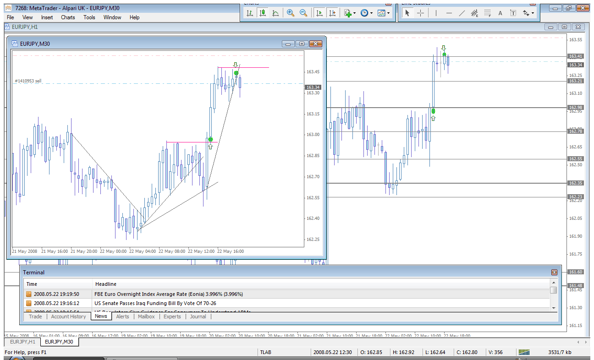This screenshot has height=360, width=594.
Task: Switch to Account History tab
Action: point(68,316)
